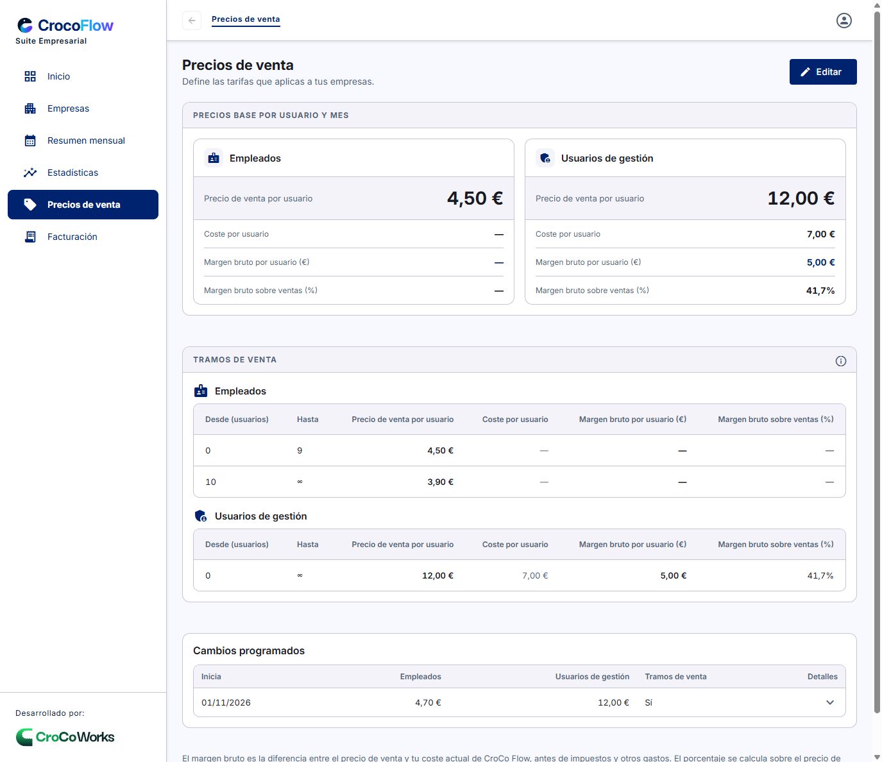
Task: Open Resumen mensual page
Action: click(83, 140)
